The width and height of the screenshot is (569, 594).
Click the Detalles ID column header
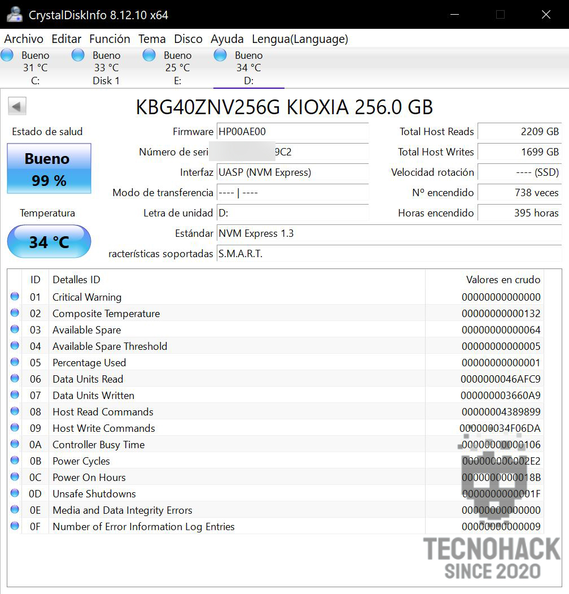pos(237,280)
